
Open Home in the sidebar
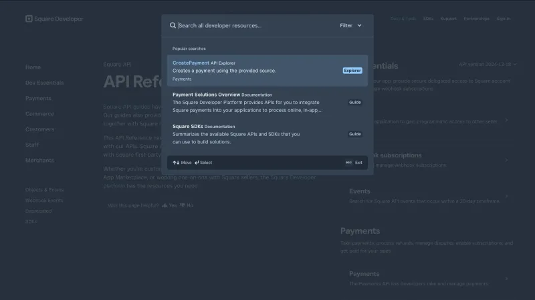33,67
